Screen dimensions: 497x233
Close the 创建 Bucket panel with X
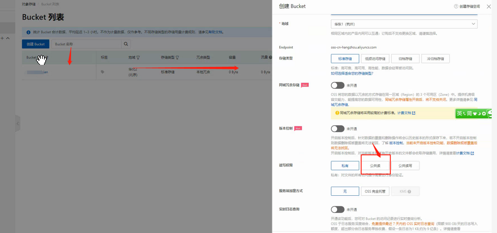click(x=488, y=6)
